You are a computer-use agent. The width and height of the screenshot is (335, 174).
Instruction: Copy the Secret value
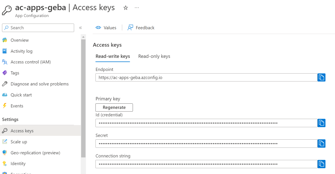coord(321,144)
